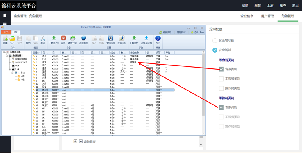Screen dimensions: 302x153
Task: Click 账户 in the top bar
Action: pyautogui.click(x=283, y=6)
